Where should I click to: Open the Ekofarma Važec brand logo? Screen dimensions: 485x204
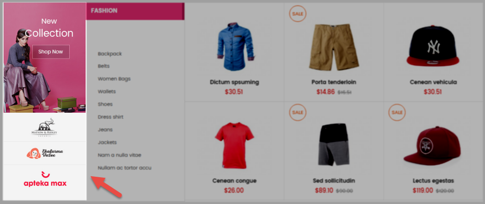pos(45,153)
